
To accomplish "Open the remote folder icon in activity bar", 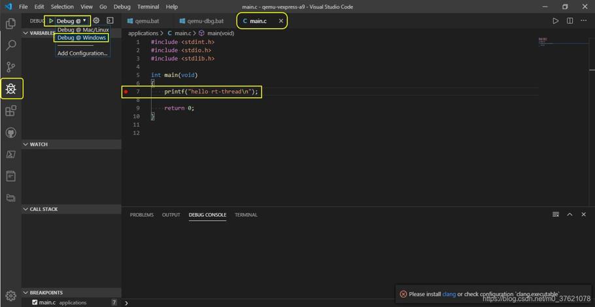I will point(11,198).
